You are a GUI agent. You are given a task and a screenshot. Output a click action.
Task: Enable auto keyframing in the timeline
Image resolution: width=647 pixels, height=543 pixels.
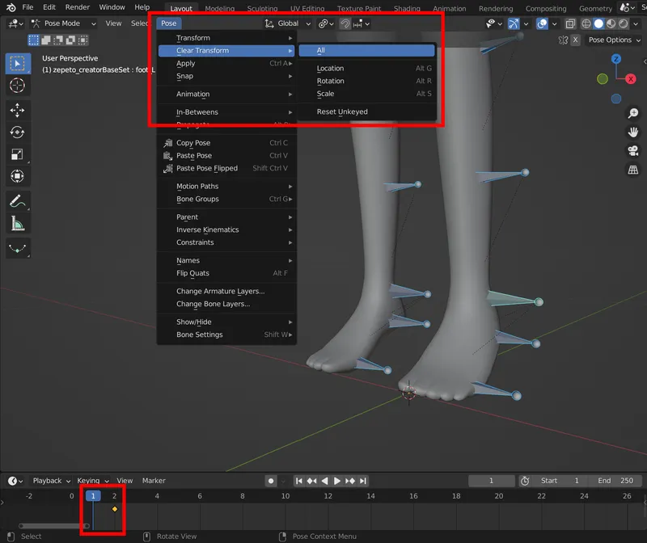tap(271, 481)
